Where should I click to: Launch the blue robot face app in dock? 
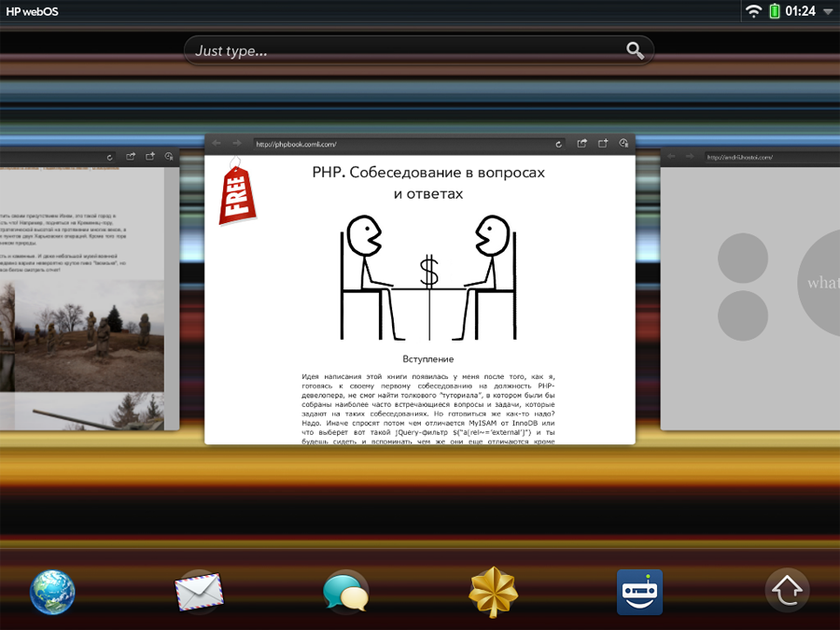click(639, 592)
